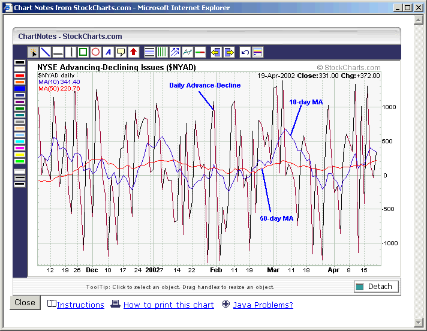Select the text annotation 'A' tool
Image resolution: width=427 pixels, height=331 pixels.
[x=109, y=52]
